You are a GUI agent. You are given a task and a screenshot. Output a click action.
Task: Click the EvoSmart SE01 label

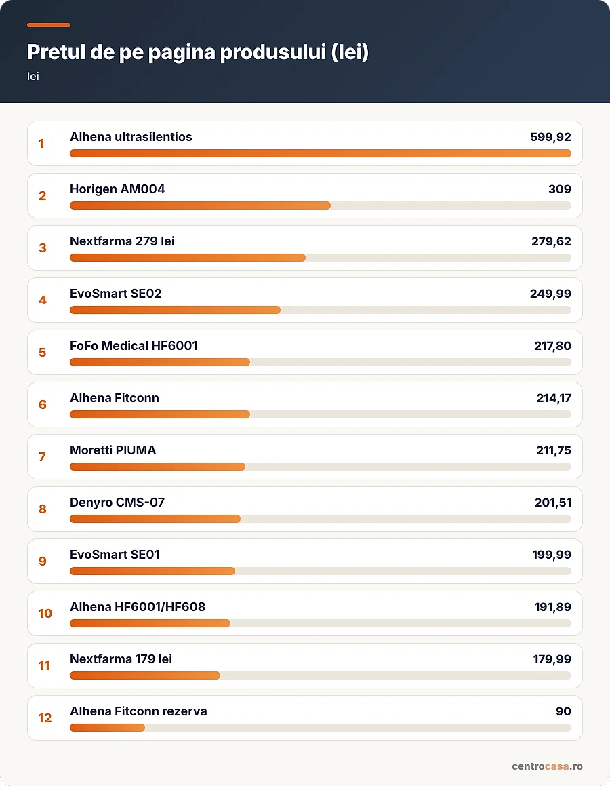[x=115, y=555]
